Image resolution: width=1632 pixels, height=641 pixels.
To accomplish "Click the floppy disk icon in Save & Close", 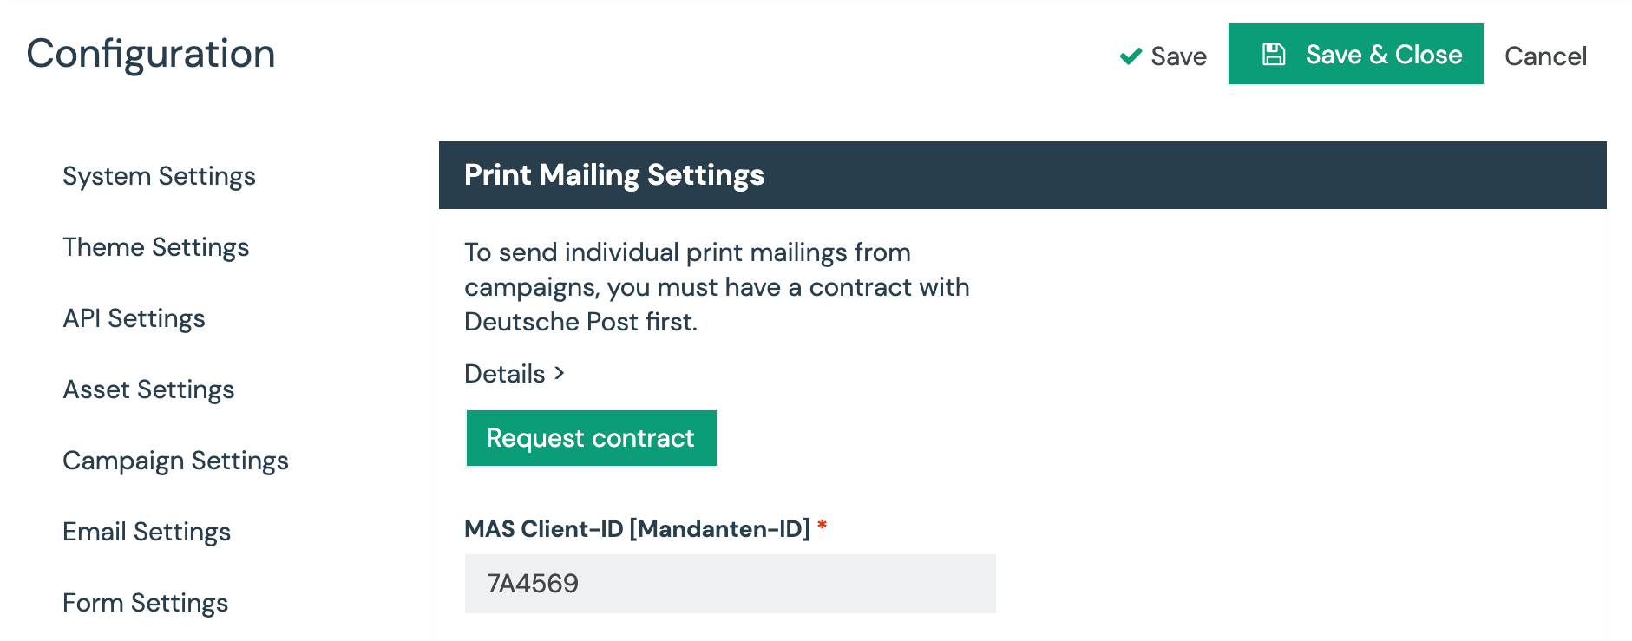I will (x=1273, y=54).
